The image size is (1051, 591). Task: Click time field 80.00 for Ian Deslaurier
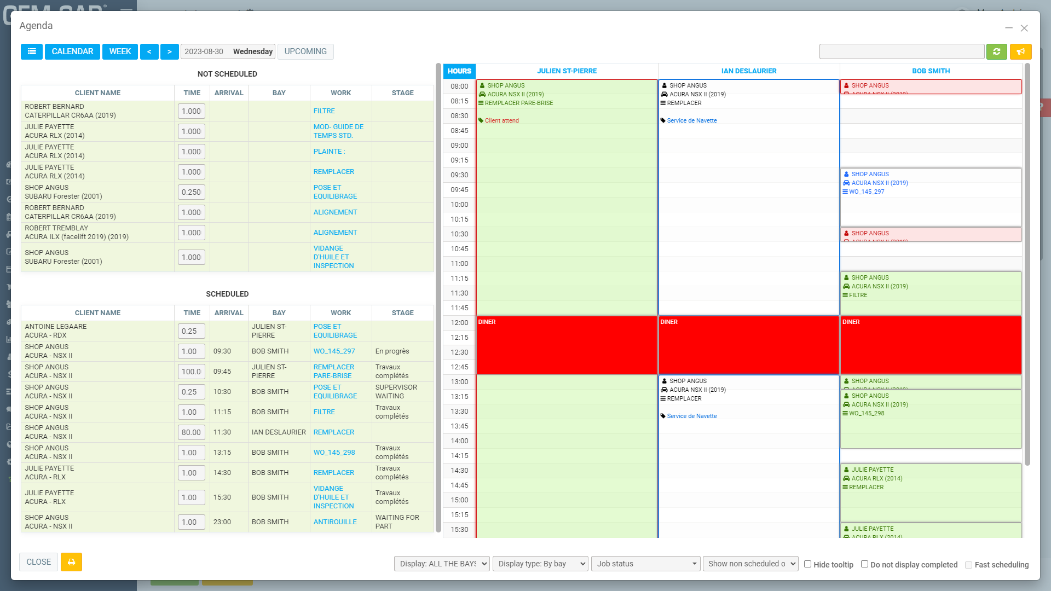(191, 432)
